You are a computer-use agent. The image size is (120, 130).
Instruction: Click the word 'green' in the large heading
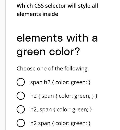pyautogui.click(x=31, y=52)
